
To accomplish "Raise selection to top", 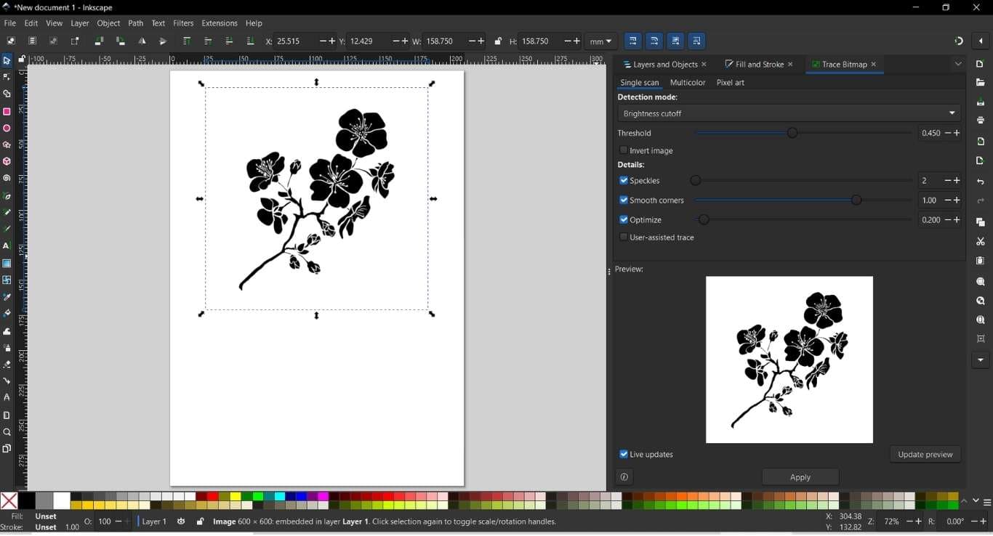I will (x=187, y=41).
